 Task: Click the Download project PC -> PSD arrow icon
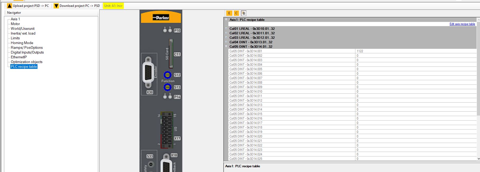coord(56,6)
